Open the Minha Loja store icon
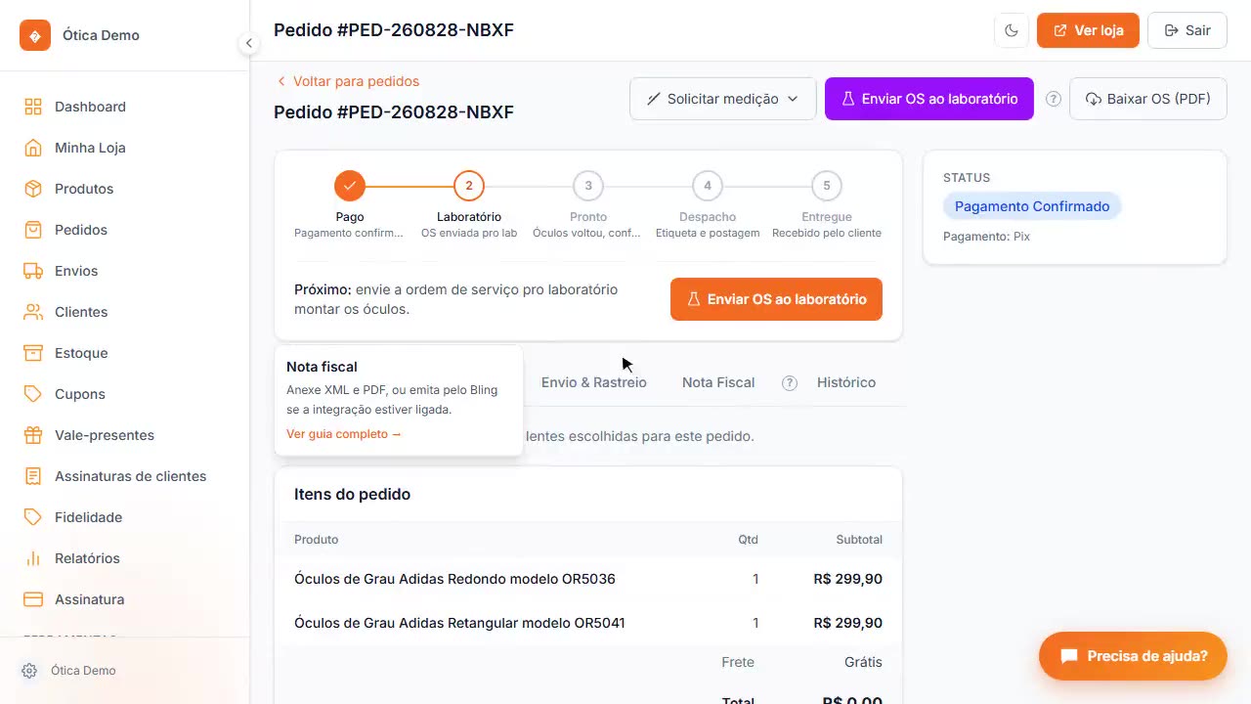Viewport: 1251px width, 704px height. tap(33, 148)
